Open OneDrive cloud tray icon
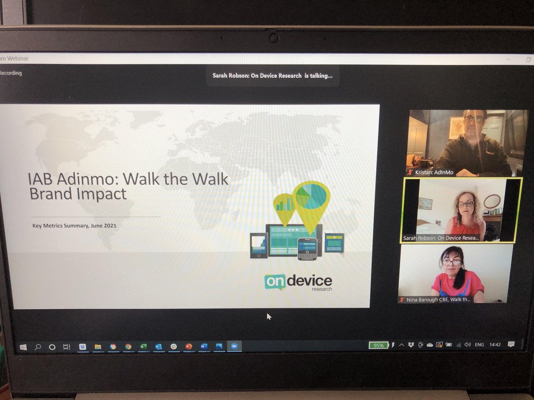534x400 pixels. point(430,345)
